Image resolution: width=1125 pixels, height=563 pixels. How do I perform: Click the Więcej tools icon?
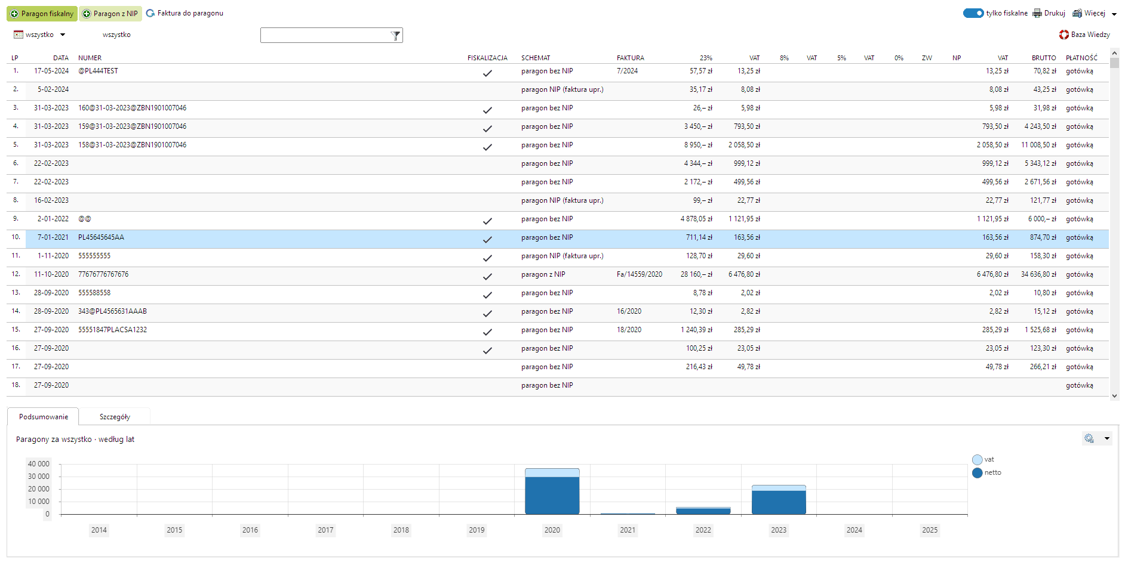coord(1077,13)
